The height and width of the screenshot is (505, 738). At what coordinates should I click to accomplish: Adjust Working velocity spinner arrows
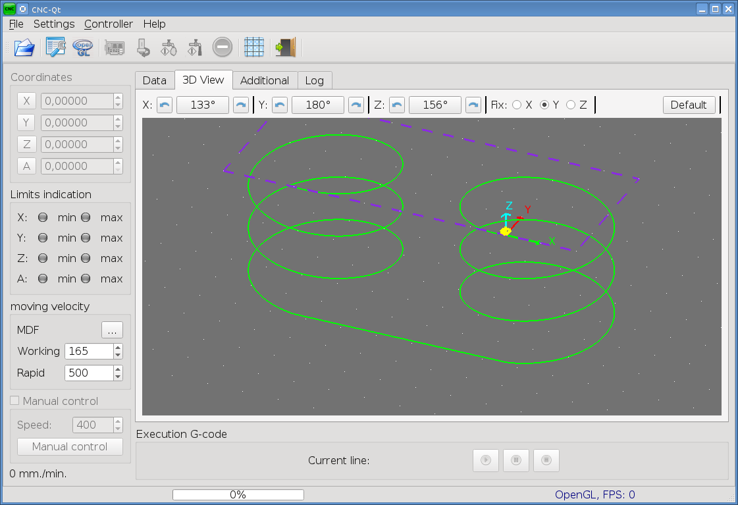[118, 351]
